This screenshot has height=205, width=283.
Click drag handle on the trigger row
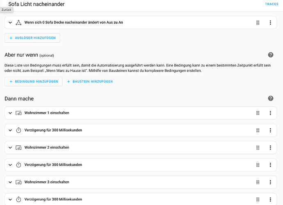258,23
